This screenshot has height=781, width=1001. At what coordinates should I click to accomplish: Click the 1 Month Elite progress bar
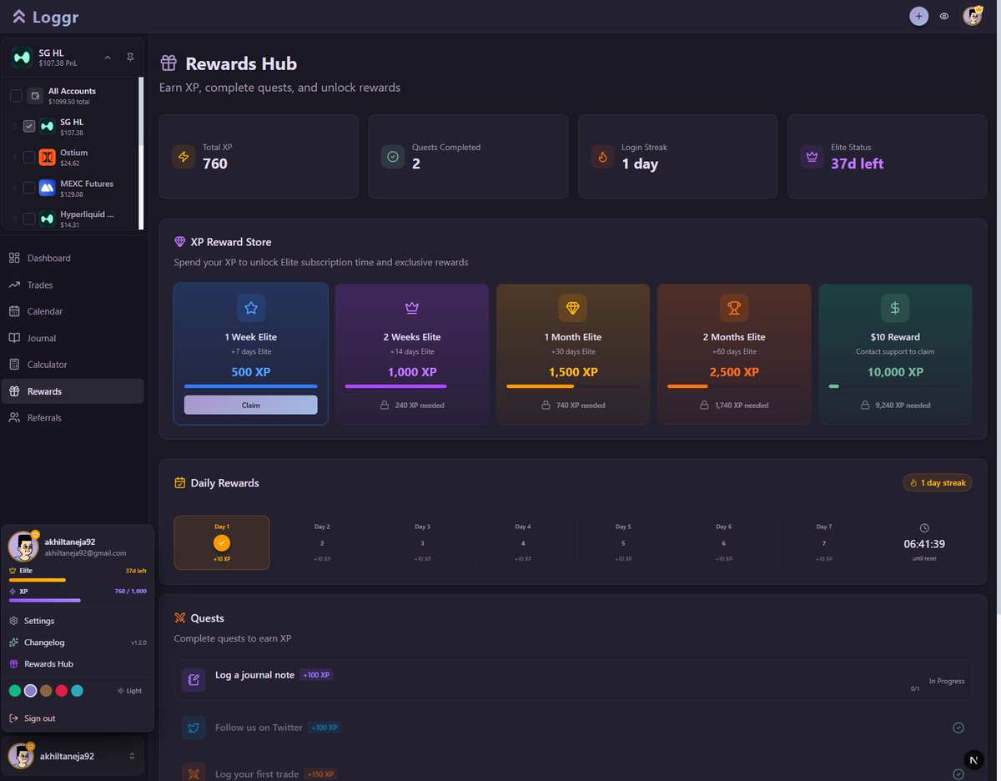(x=573, y=386)
